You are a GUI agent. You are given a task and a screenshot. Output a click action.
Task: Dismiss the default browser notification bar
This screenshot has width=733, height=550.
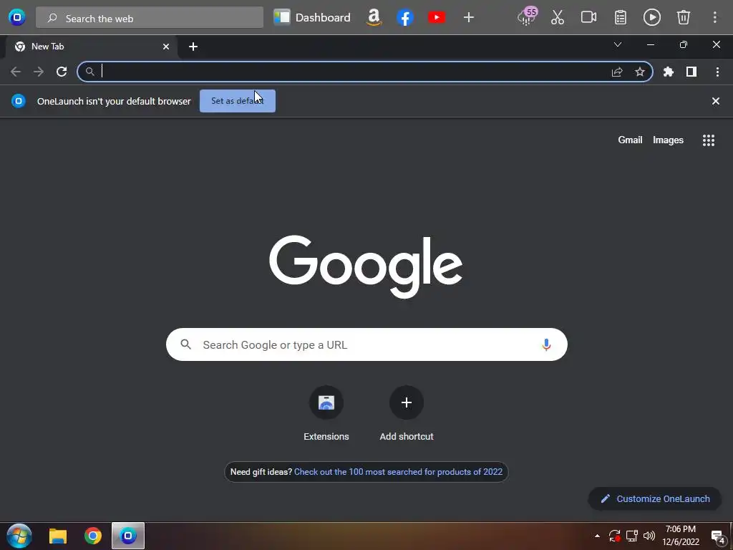click(x=716, y=101)
